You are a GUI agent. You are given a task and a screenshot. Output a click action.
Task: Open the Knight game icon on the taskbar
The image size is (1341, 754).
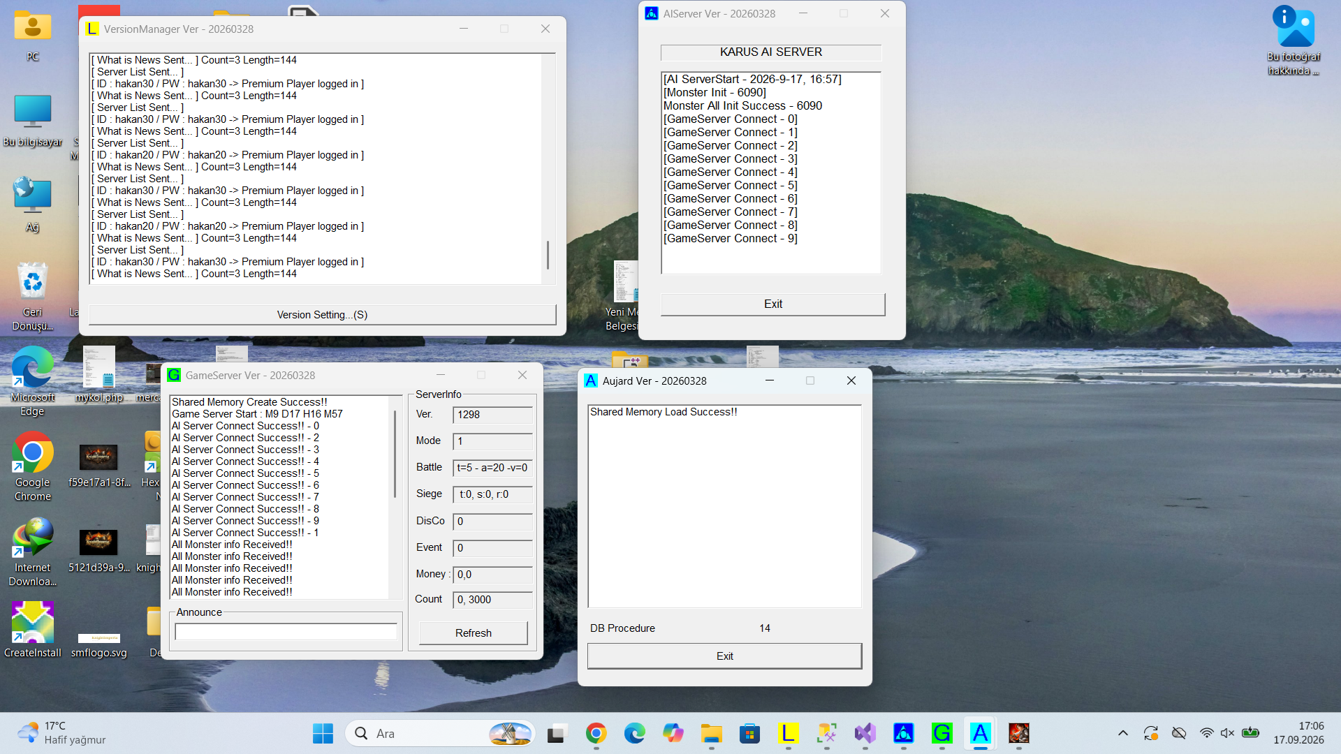coord(1018,733)
